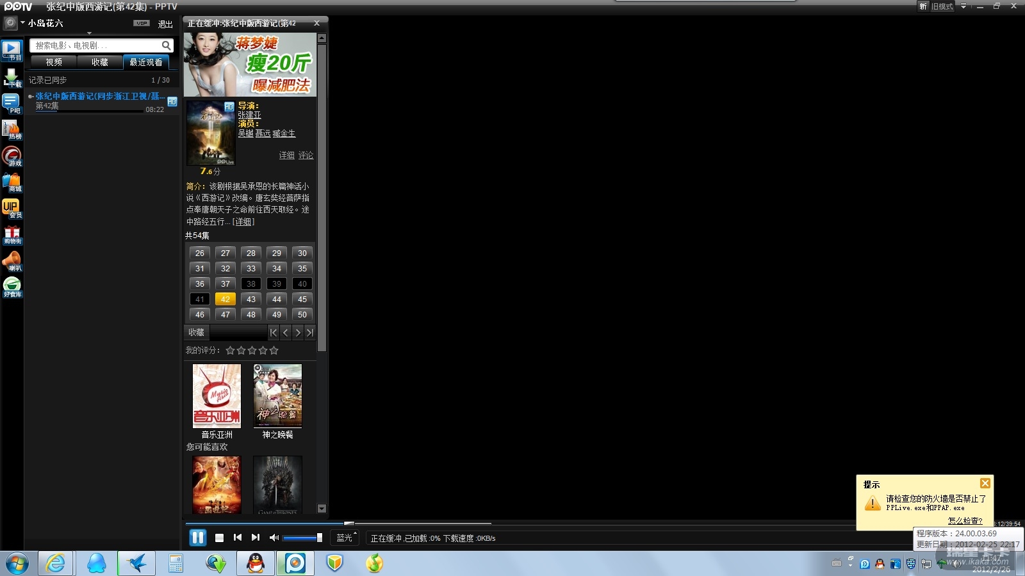This screenshot has height=576, width=1025.
Task: Open the 好食库 sidebar icon
Action: pyautogui.click(x=12, y=287)
